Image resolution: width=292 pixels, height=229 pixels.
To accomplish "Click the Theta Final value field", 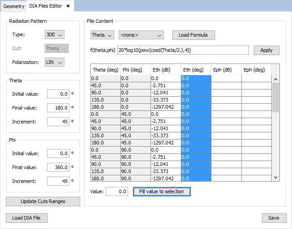I will [x=58, y=108].
